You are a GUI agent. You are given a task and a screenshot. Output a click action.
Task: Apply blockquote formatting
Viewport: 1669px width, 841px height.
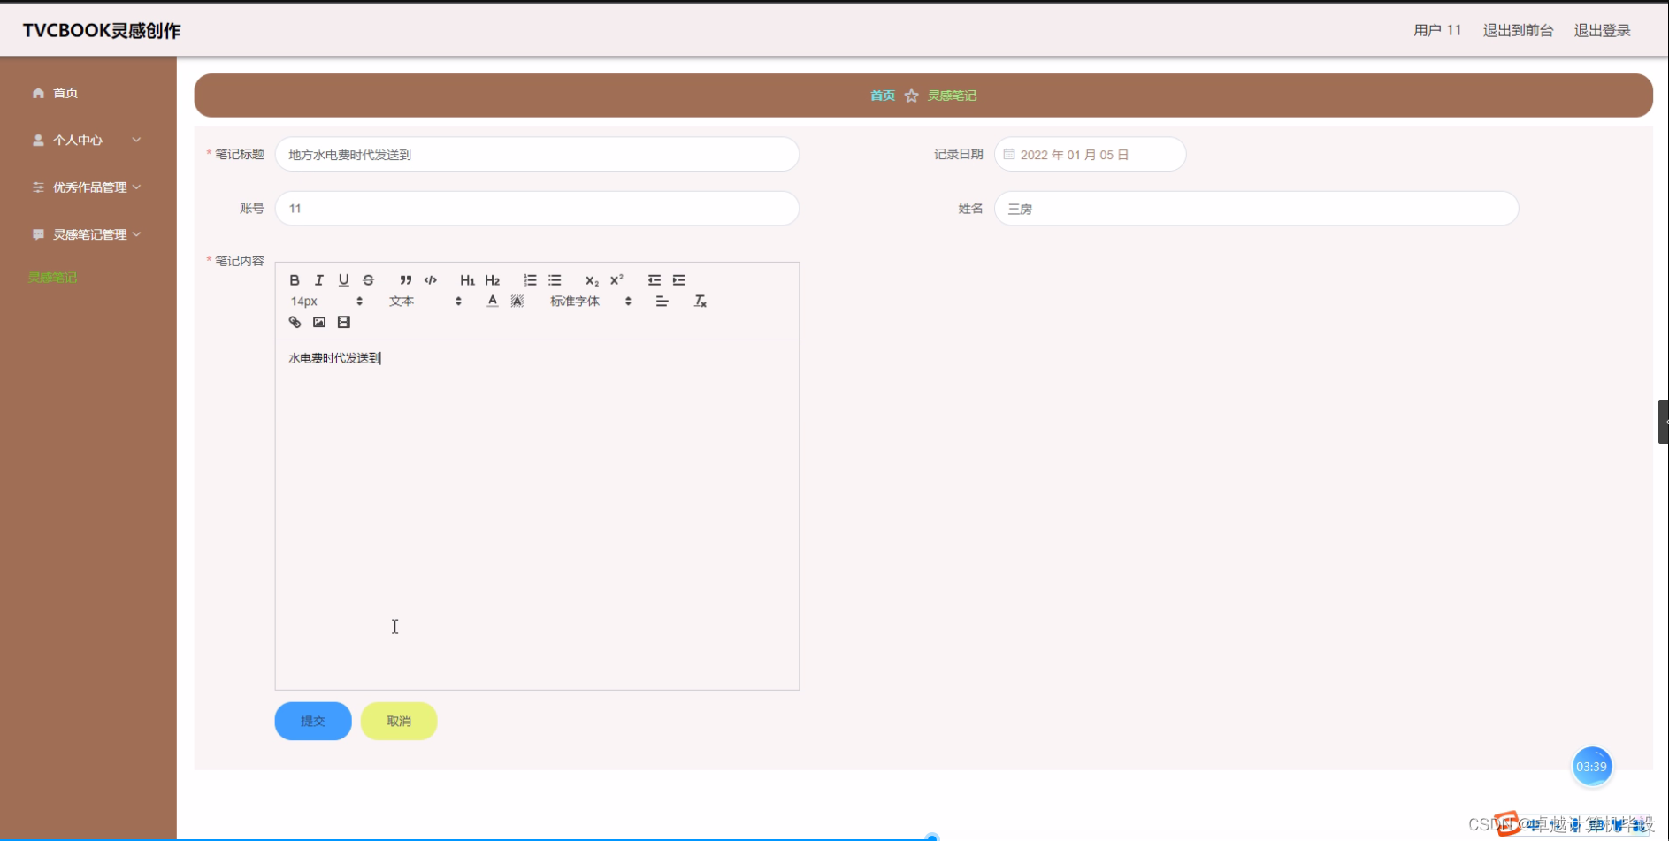pyautogui.click(x=406, y=280)
